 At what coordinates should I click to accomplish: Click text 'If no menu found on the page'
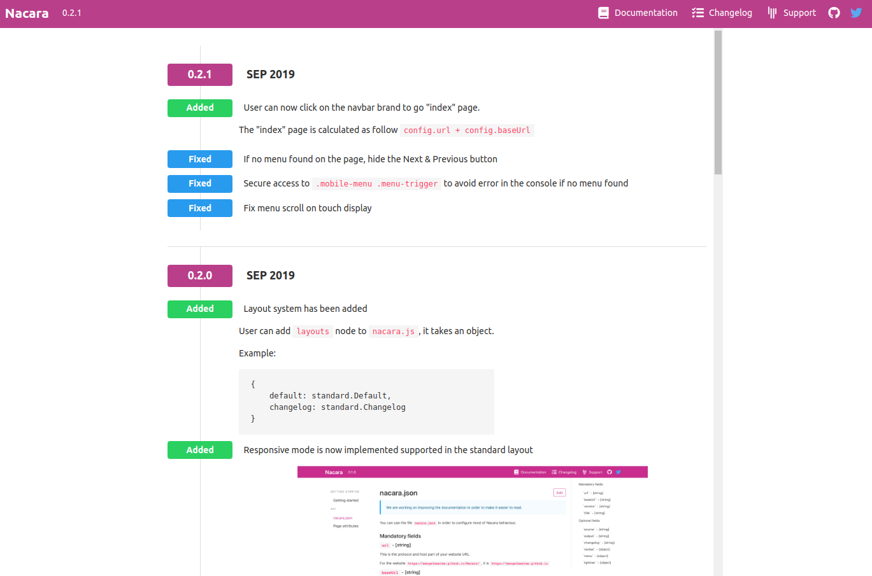(371, 159)
